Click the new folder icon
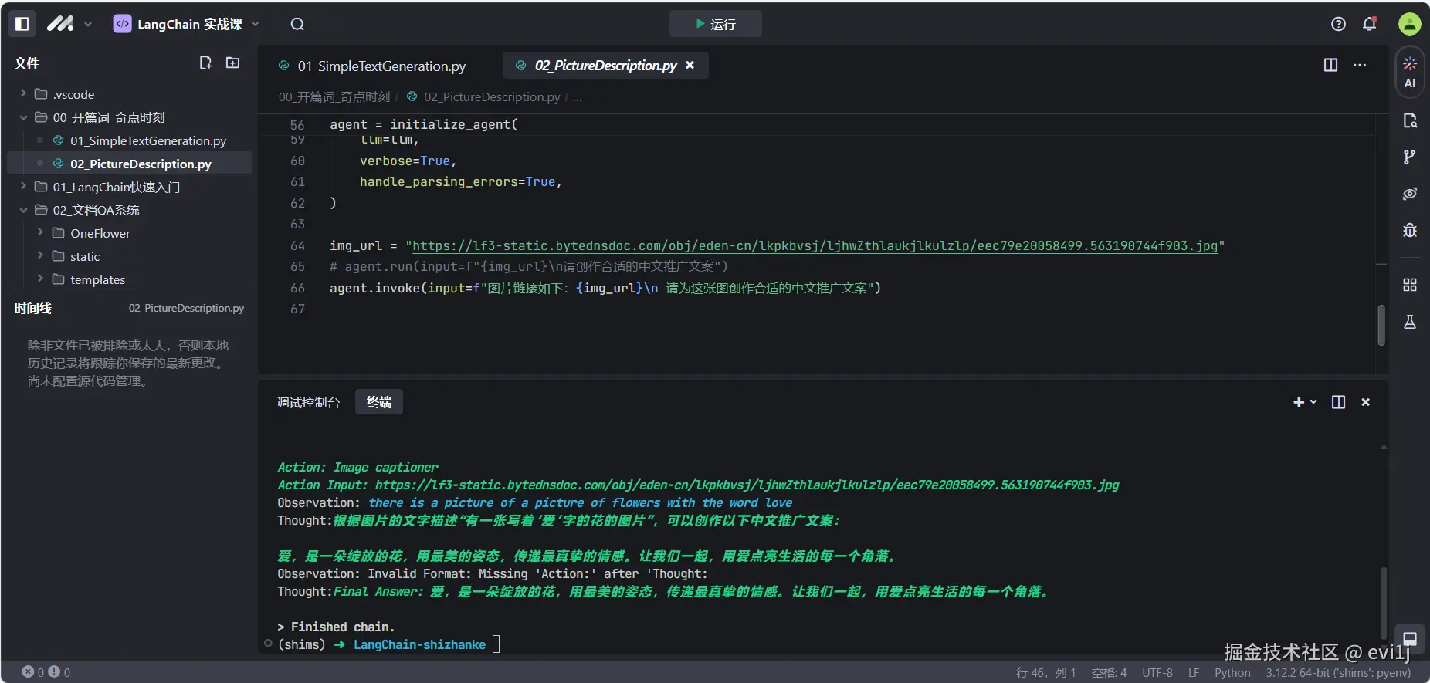This screenshot has height=683, width=1430. pyautogui.click(x=232, y=63)
